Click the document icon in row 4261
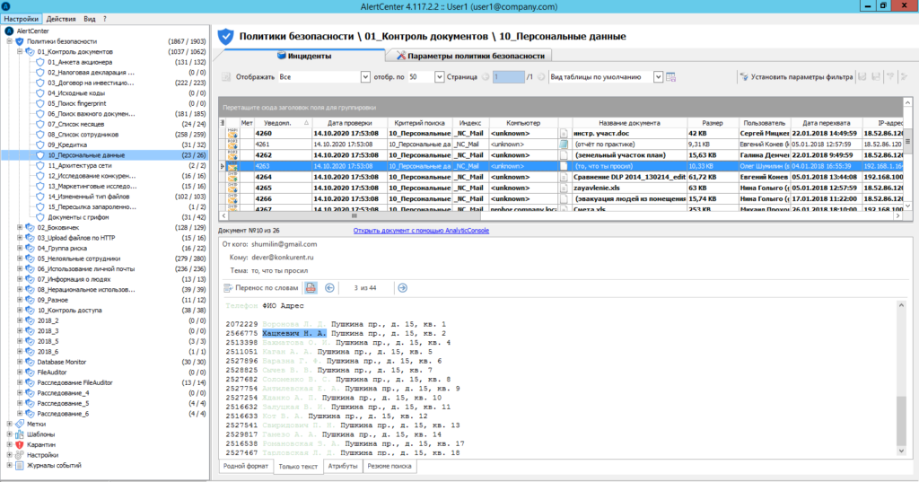Screen dimensions: 919x482 pos(565,144)
